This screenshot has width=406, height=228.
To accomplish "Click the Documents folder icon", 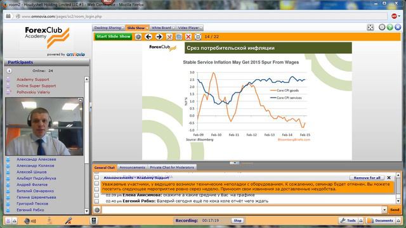I will (x=370, y=220).
